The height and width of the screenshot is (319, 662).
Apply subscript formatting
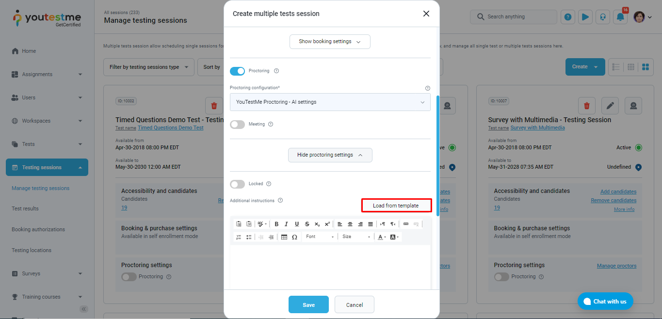tap(317, 224)
